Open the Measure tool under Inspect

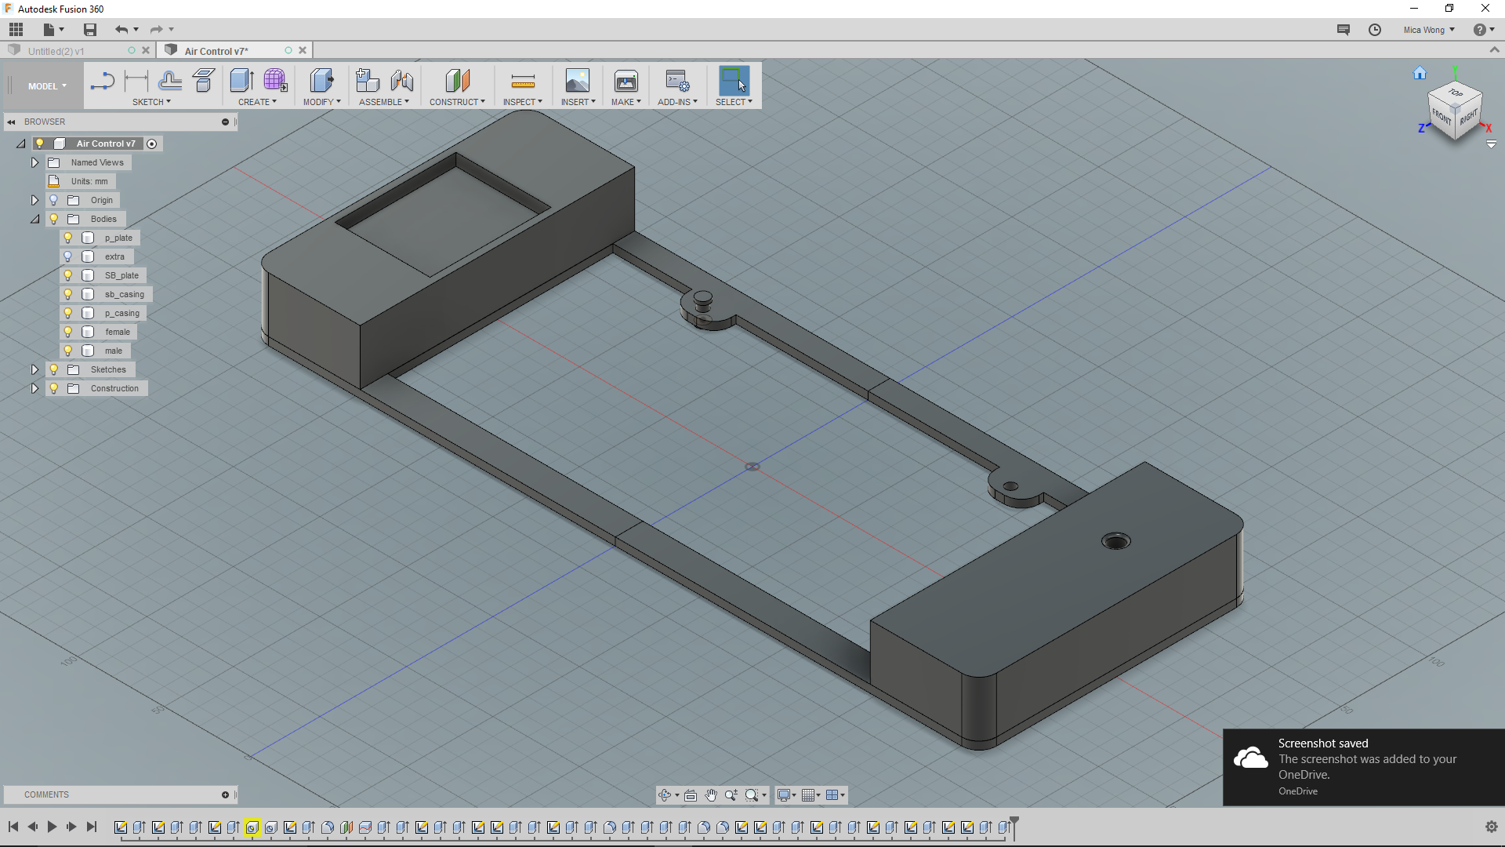[x=522, y=81]
